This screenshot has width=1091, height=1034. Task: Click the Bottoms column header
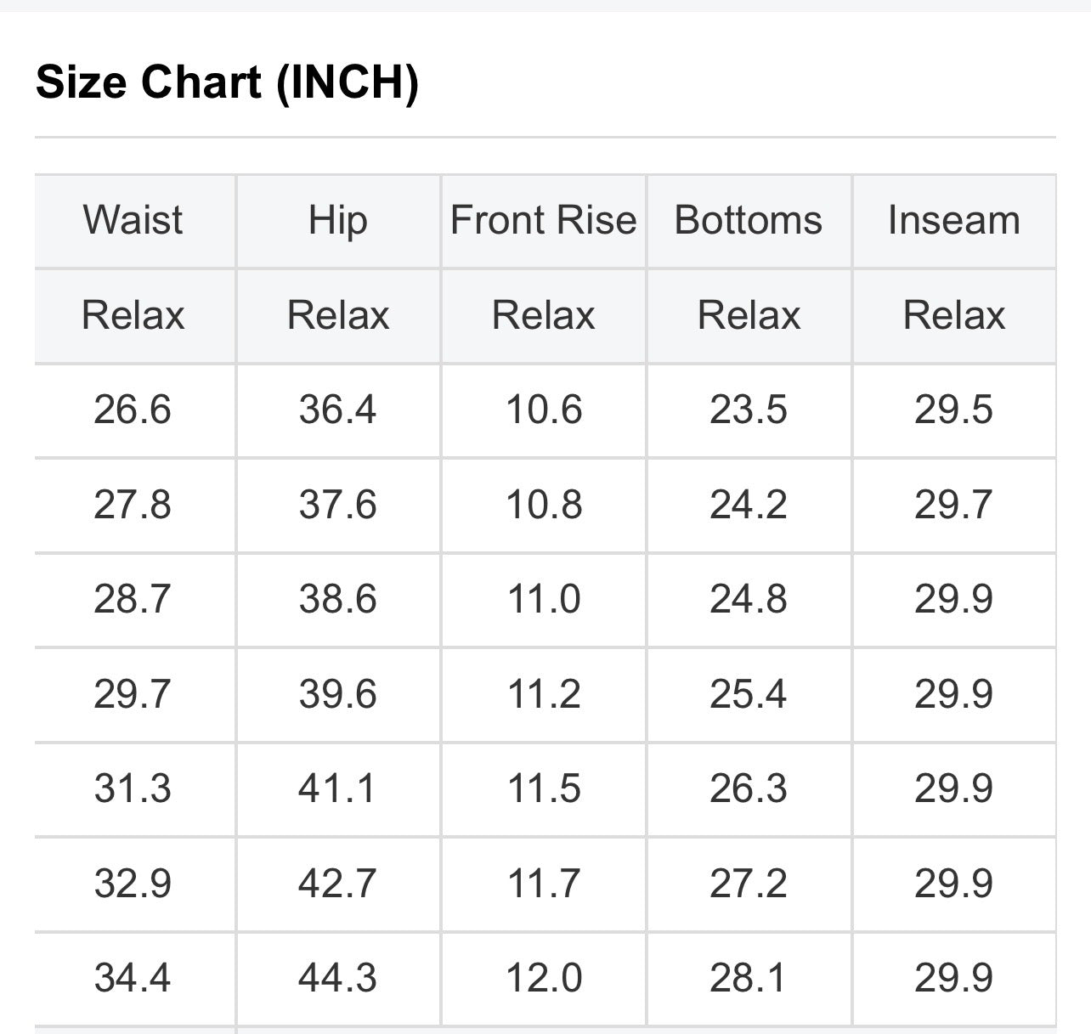[x=749, y=220]
